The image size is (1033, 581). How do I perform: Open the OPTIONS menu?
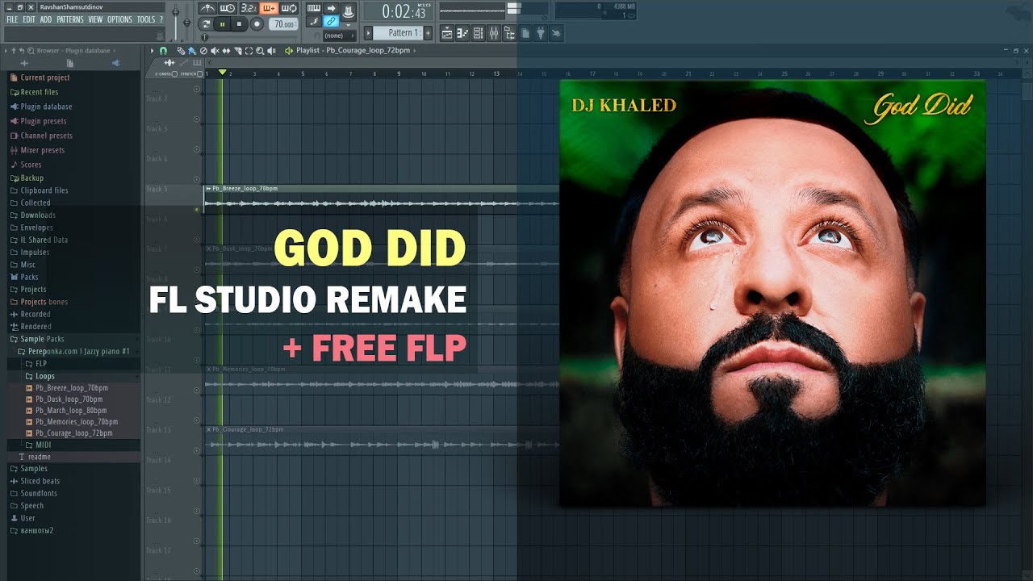click(x=119, y=19)
